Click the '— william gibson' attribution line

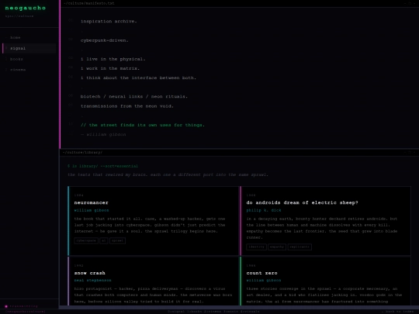(x=103, y=135)
